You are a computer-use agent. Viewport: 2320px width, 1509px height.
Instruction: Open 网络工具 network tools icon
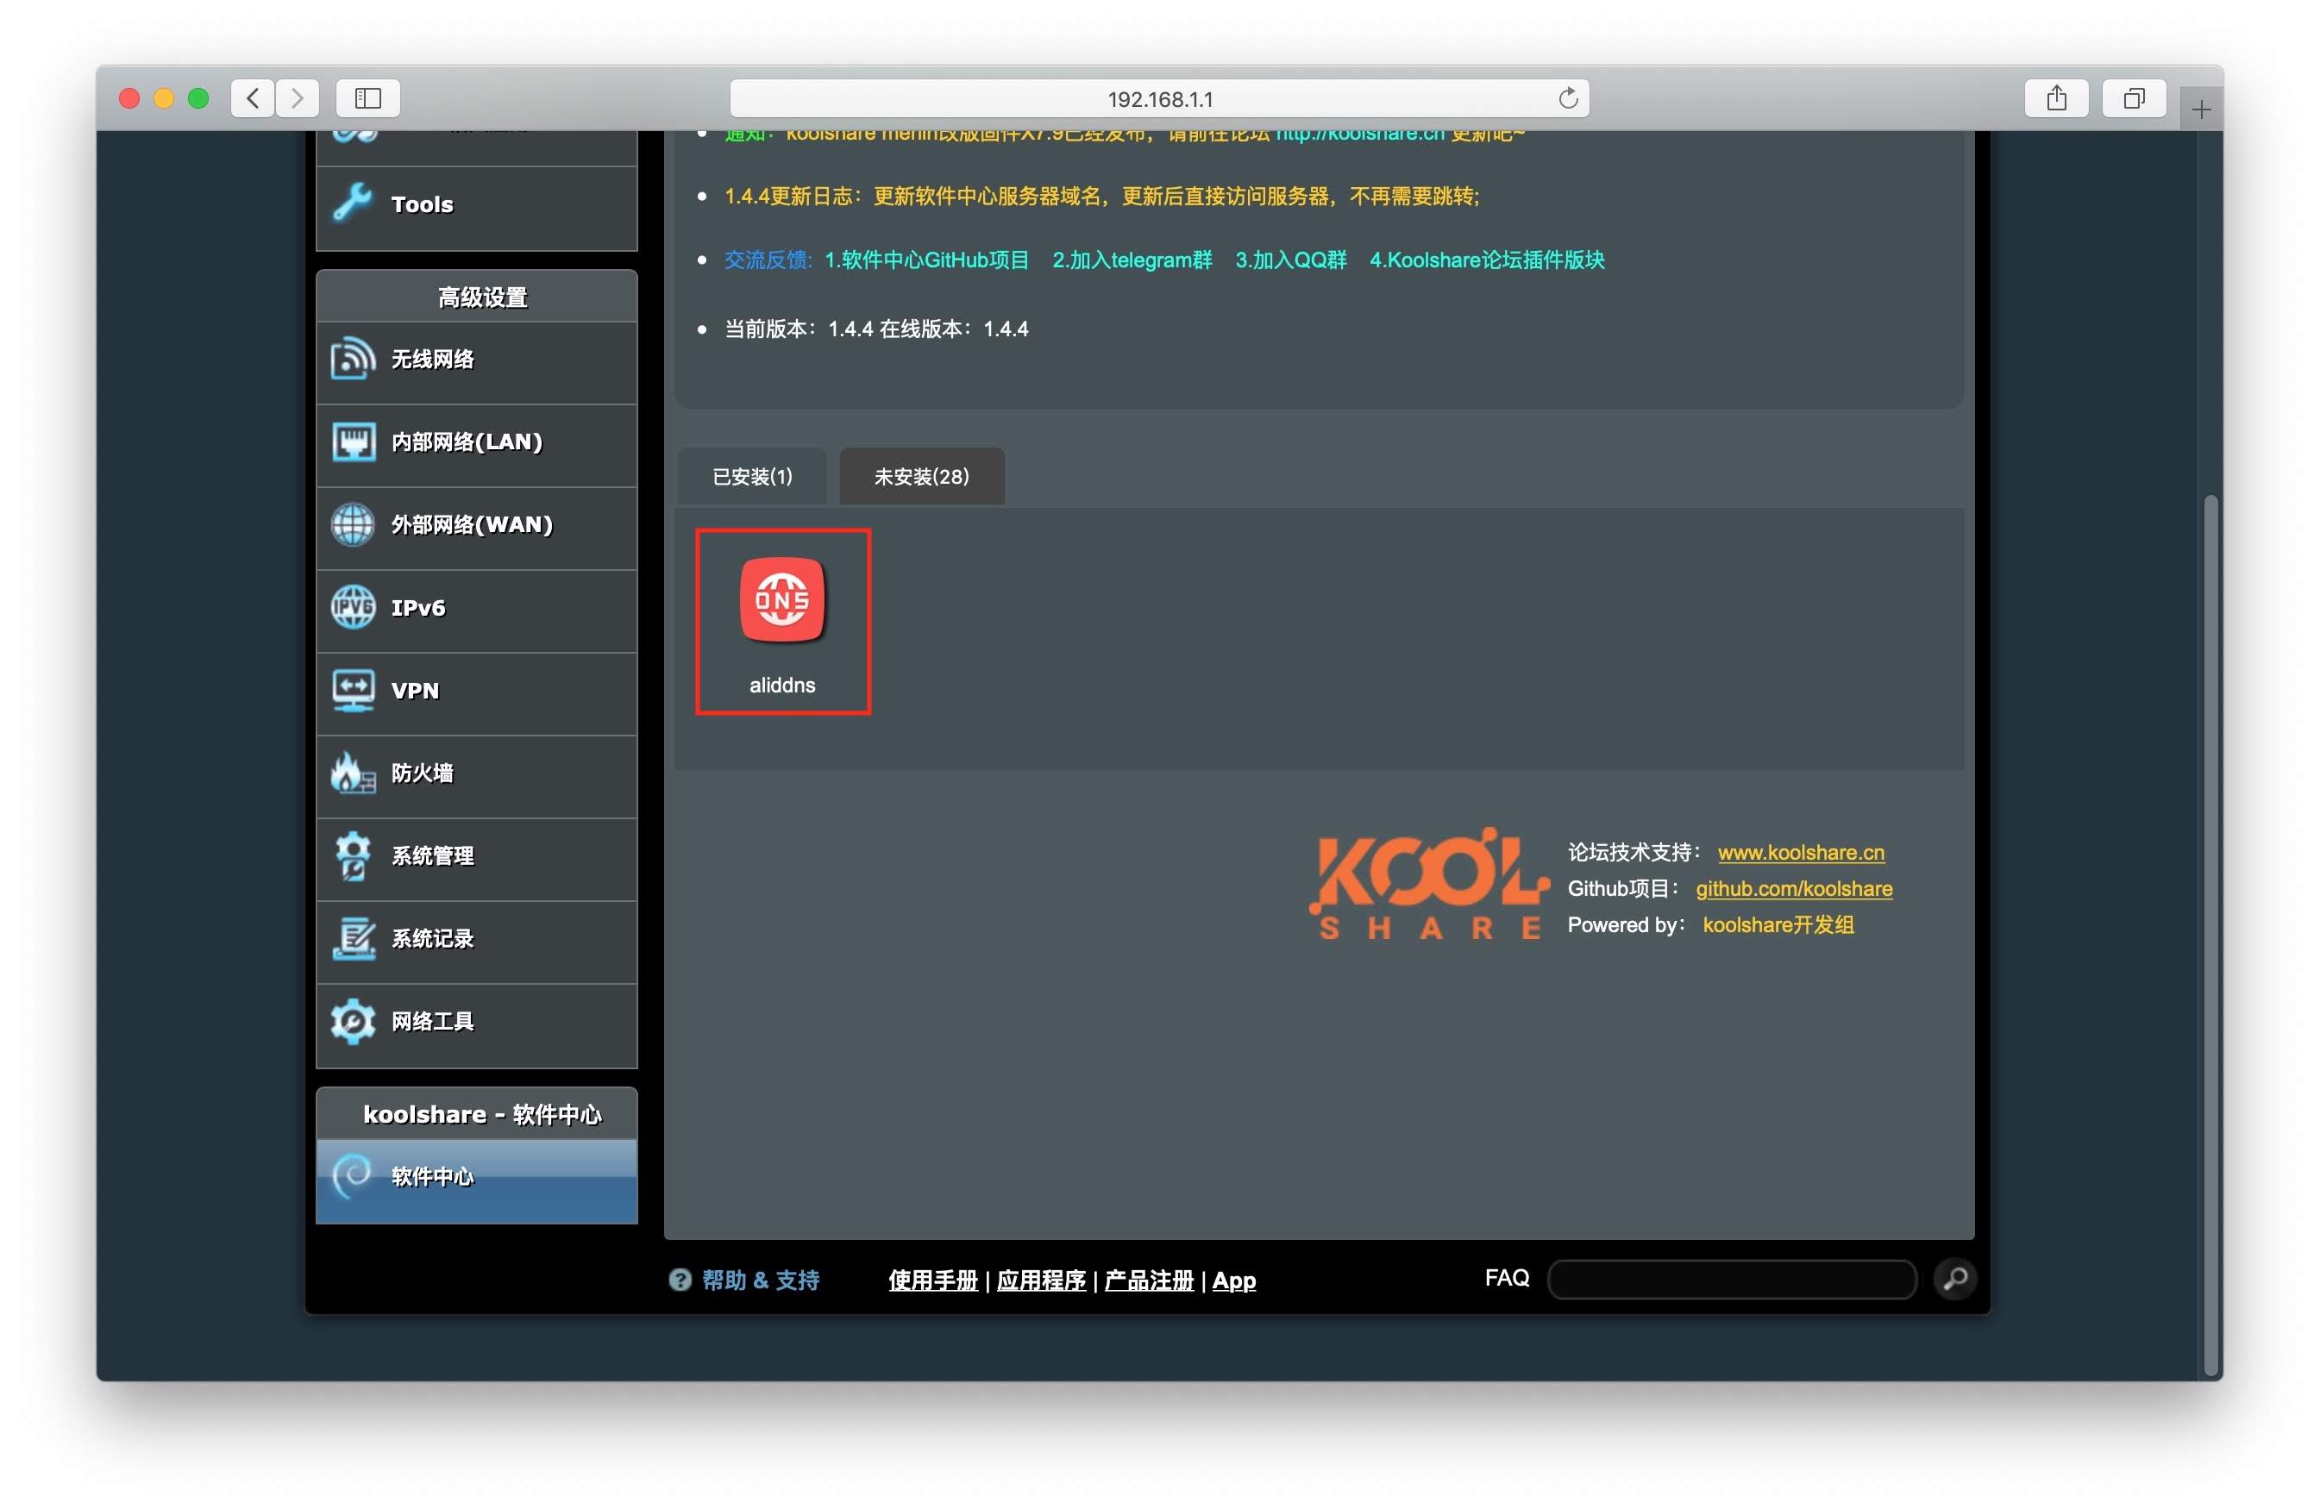352,1023
